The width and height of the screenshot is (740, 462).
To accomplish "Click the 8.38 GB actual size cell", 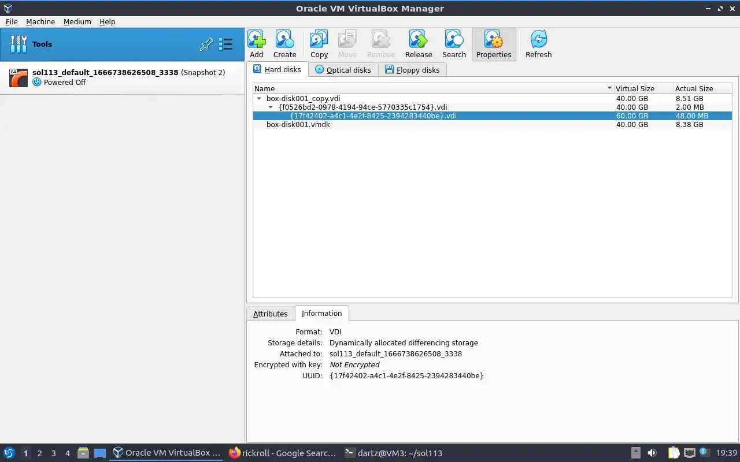I will pos(689,124).
